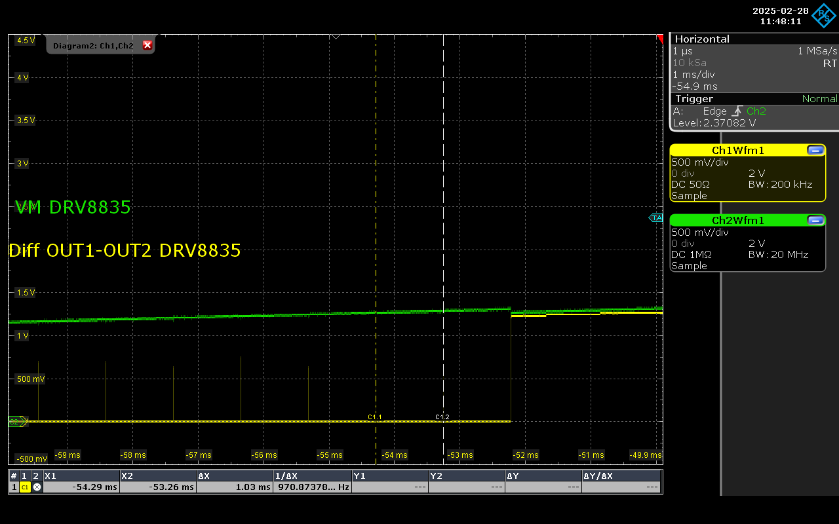839x524 pixels.
Task: Click '500 mV/div' in the Ch1Wfm1 box
Action: 700,162
